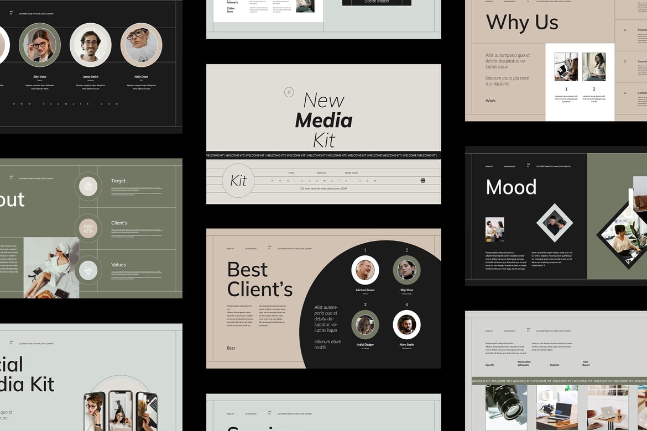Click the 'Why Us' heading

pyautogui.click(x=522, y=23)
